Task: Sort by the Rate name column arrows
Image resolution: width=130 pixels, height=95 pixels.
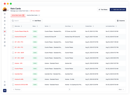Action: (x=21, y=26)
